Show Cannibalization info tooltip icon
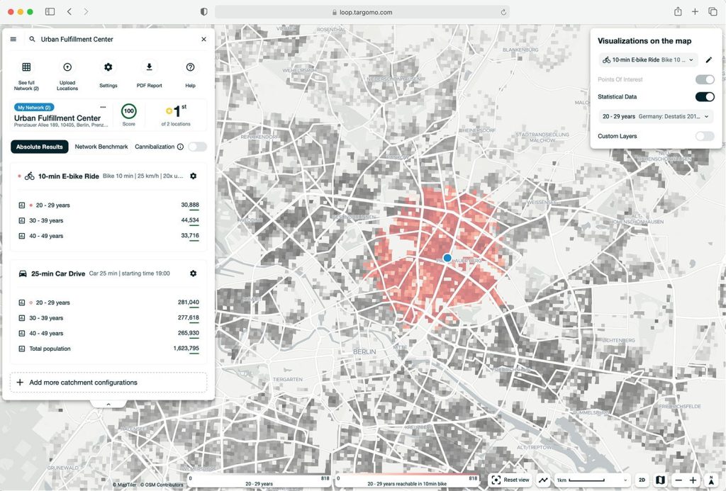Image resolution: width=726 pixels, height=491 pixels. tap(181, 147)
